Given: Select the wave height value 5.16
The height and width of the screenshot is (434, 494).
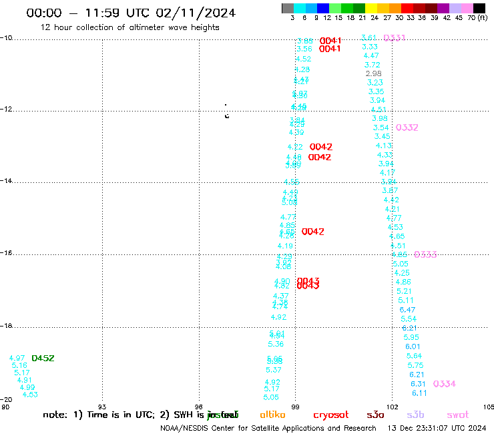Looking at the screenshot, I should tap(19, 366).
